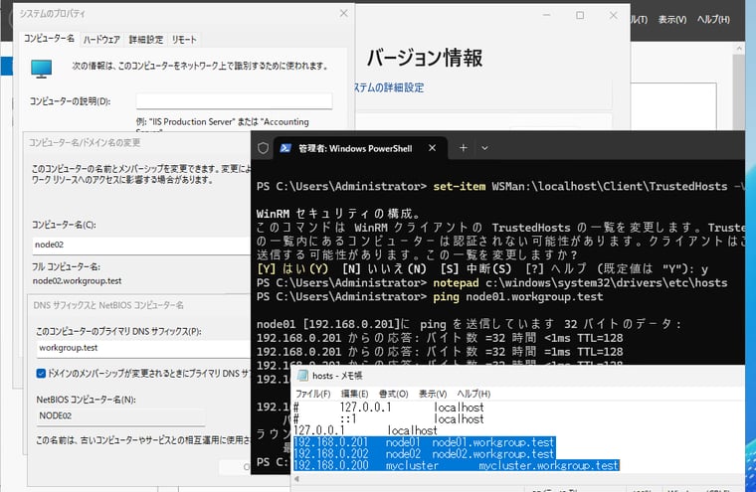Open the 表示(V) menu in the background window
The width and height of the screenshot is (756, 492).
tap(672, 19)
